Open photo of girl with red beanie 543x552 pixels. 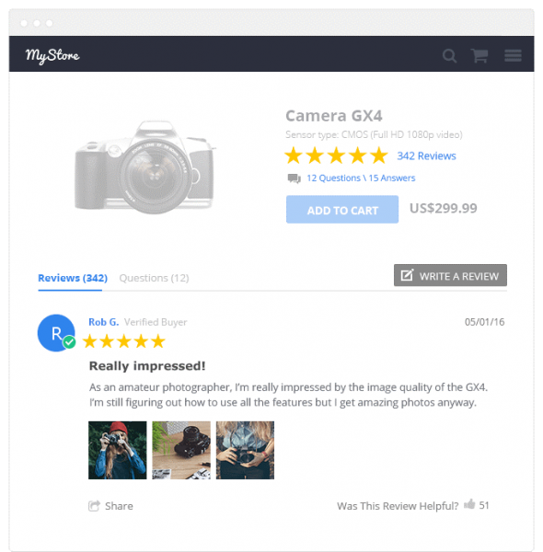[x=118, y=450]
